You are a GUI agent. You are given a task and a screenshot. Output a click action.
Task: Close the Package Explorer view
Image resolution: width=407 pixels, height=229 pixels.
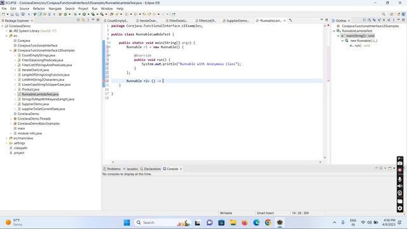coord(32,20)
